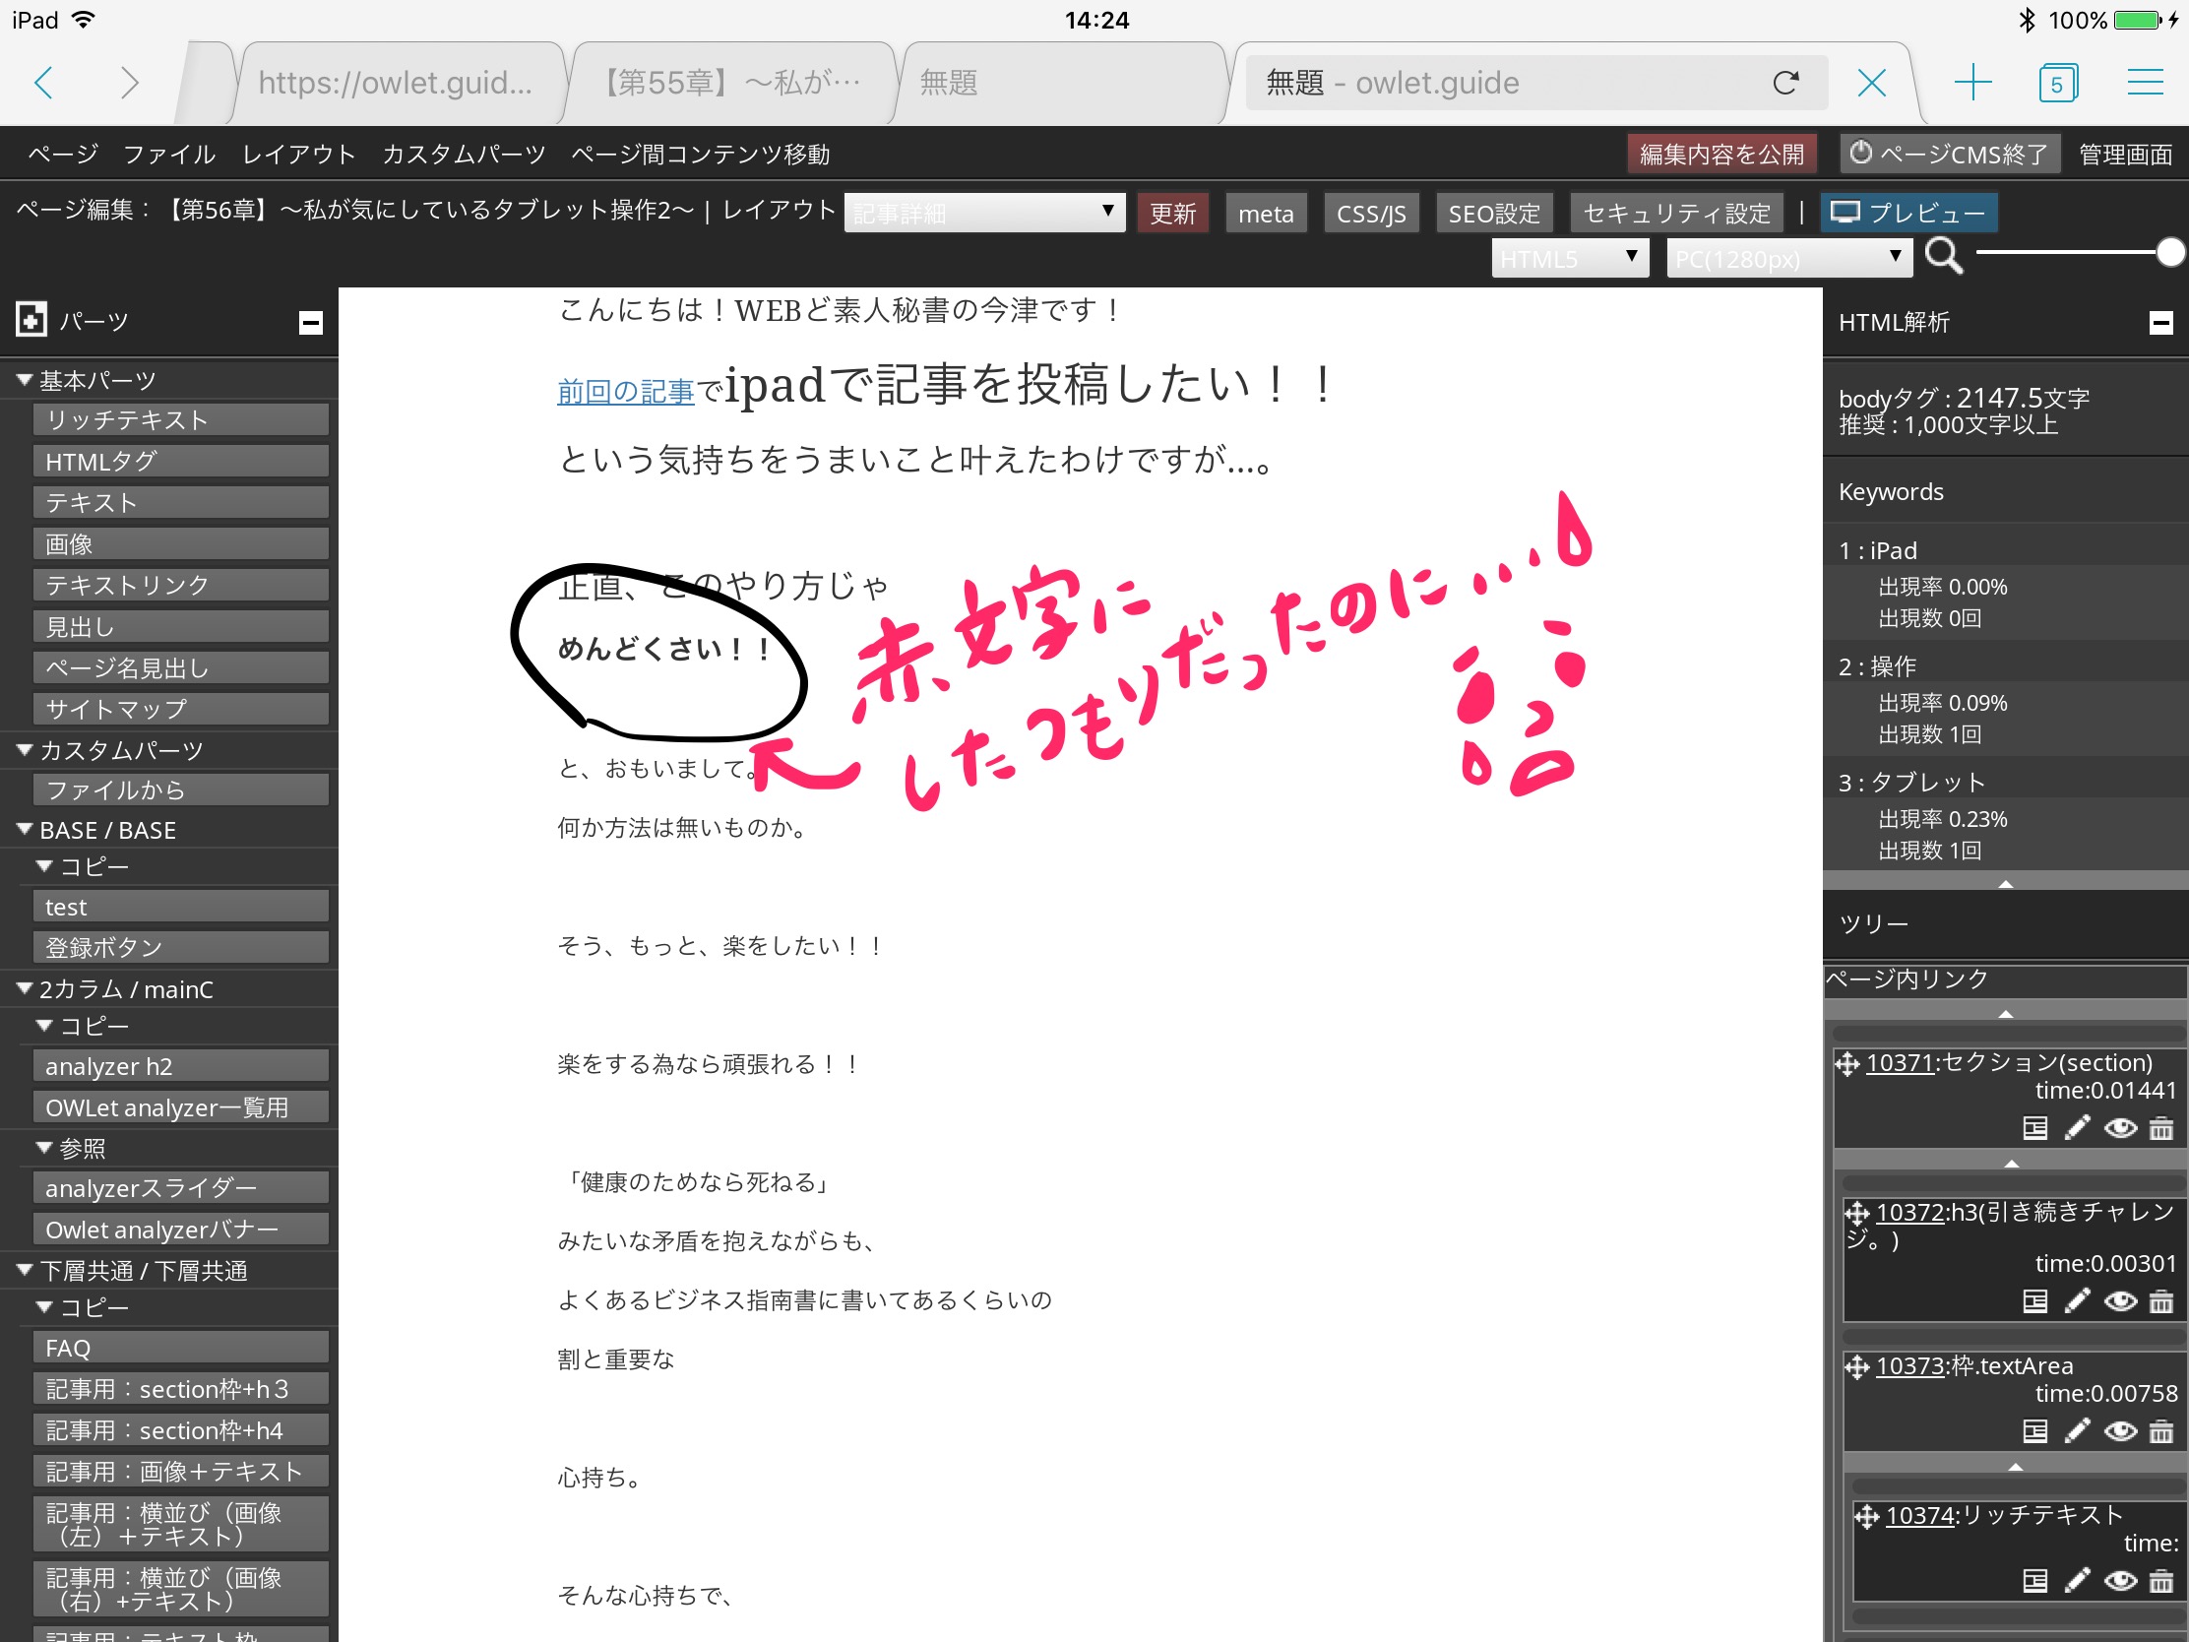Open the プレビュー button
This screenshot has height=1642, width=2189.
tap(1908, 213)
